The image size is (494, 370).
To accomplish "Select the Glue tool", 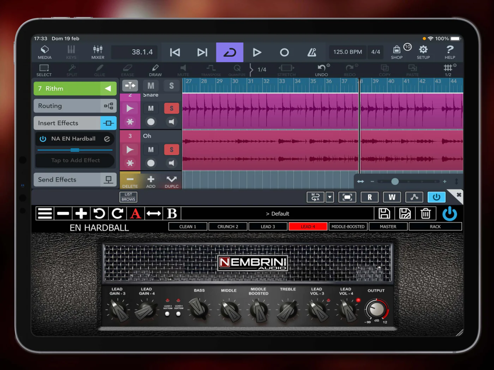I will click(x=100, y=70).
